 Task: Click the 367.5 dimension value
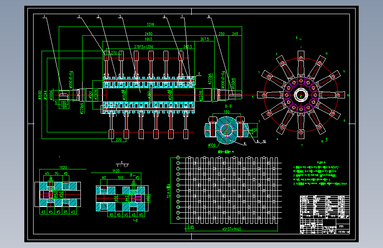coord(205,39)
